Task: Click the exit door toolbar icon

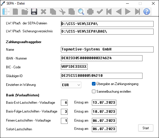Action: pos(6,12)
